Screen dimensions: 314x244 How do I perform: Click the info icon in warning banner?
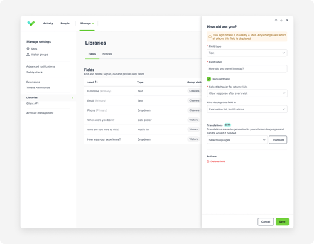pos(210,36)
